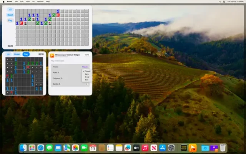This screenshot has width=246, height=154.
Task: Click the Minesweeper Medium Widget title
Action: 67,55
